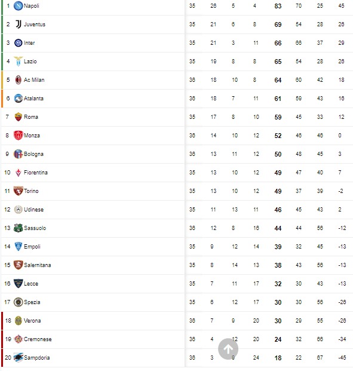Click the Monza club badge
Viewport: 353px width, 371px height.
click(19, 136)
